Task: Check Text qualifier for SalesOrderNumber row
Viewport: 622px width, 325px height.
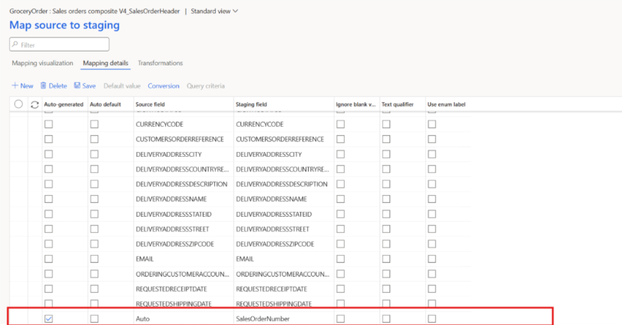Action: click(x=386, y=319)
